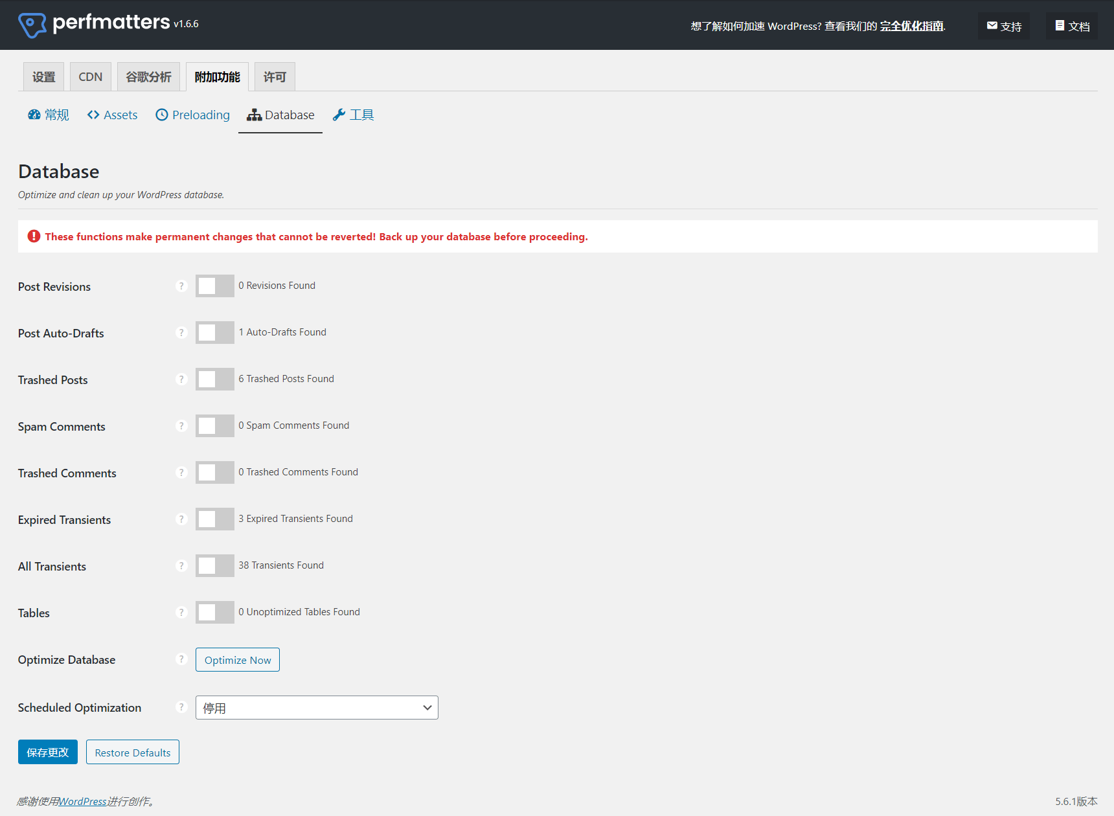The width and height of the screenshot is (1114, 816).
Task: Follow the 完全优化指南 link
Action: tap(912, 26)
